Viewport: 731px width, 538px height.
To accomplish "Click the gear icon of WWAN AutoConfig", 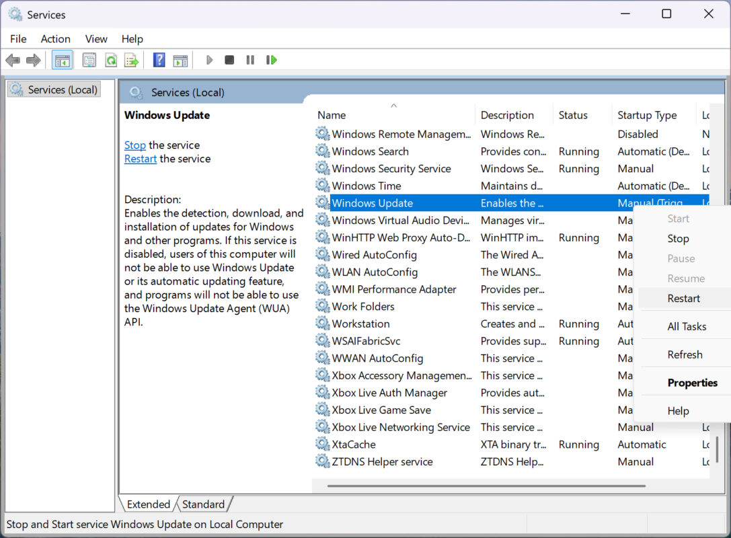I will tap(322, 358).
